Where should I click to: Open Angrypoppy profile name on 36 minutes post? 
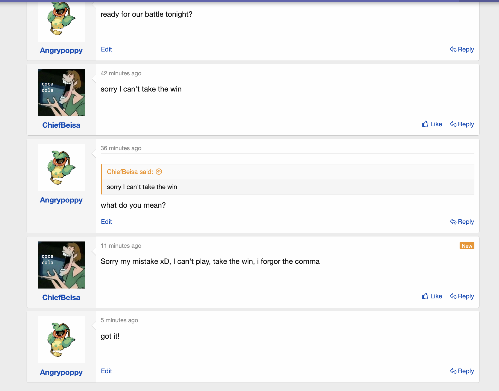(61, 200)
